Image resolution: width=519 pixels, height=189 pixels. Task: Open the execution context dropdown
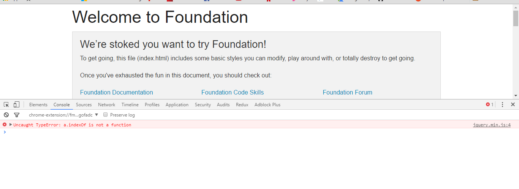[x=63, y=115]
